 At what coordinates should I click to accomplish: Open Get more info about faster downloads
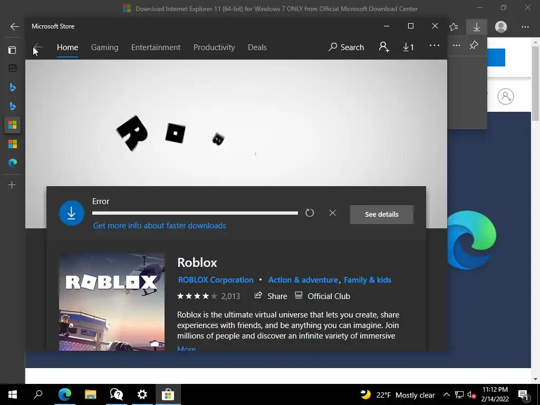point(159,226)
